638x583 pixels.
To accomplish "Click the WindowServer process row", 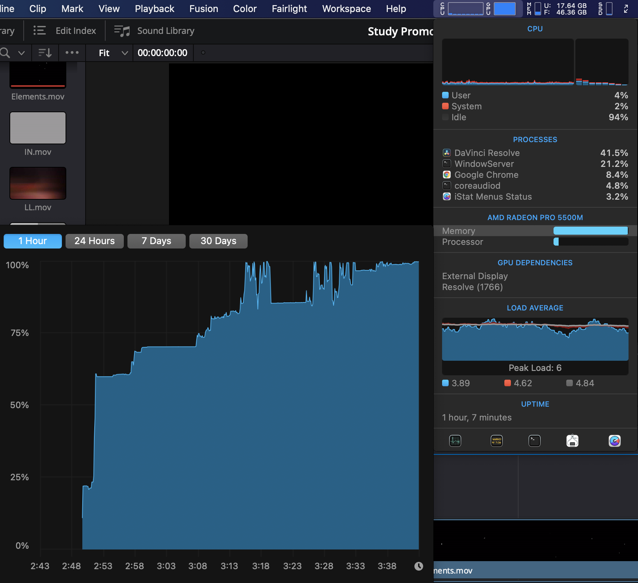I will coord(535,164).
